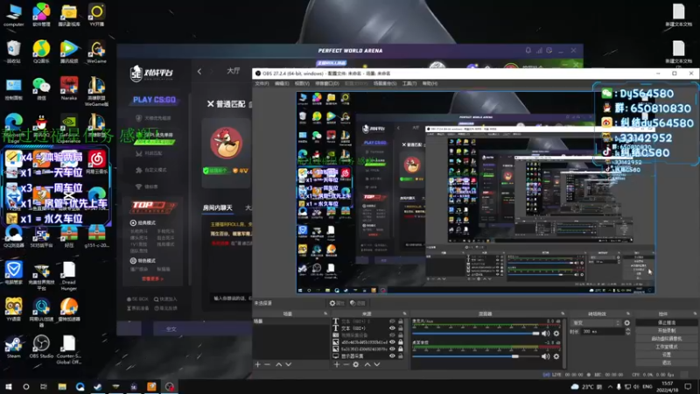700x394 pixels.
Task: Open OBS File menu
Action: coord(262,83)
